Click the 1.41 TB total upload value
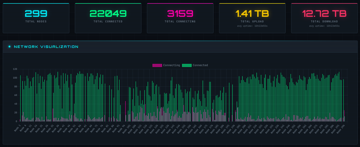 point(252,13)
